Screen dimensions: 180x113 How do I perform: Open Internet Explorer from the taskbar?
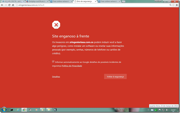point(18,110)
